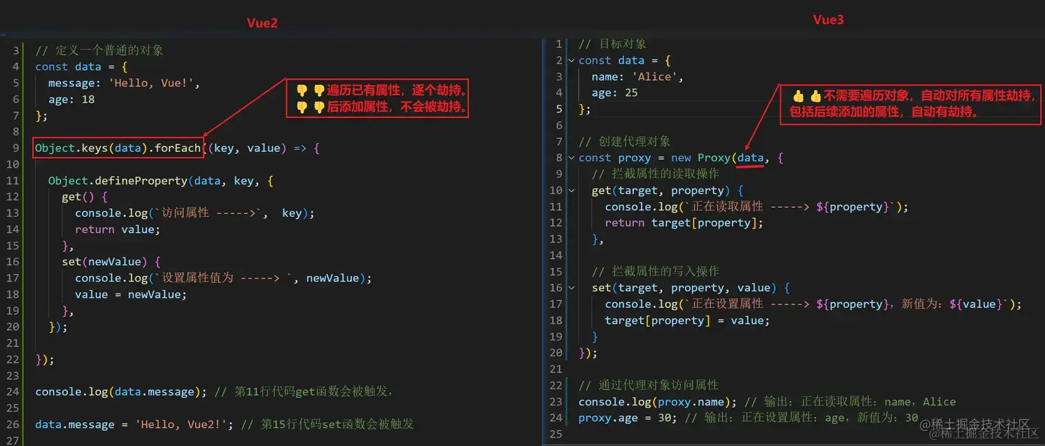This screenshot has height=446, width=1045.
Task: Click the console.log(proxy.name) statement
Action: [x=658, y=402]
